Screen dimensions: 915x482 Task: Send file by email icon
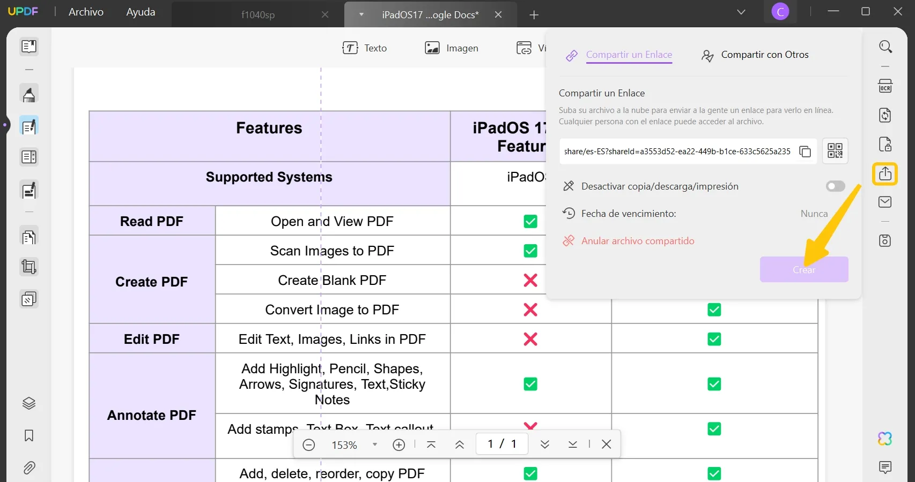[886, 202]
